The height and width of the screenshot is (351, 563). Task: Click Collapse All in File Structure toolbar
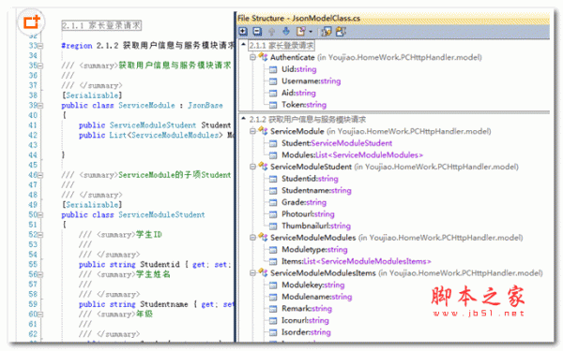point(257,32)
